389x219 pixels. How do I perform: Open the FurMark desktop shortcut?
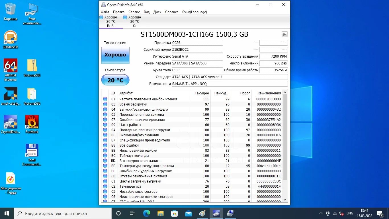pos(32,122)
